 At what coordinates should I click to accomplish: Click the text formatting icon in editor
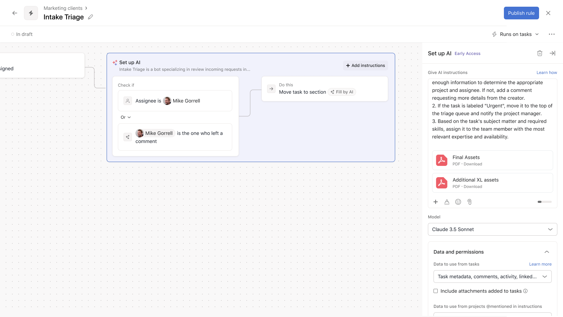click(447, 202)
